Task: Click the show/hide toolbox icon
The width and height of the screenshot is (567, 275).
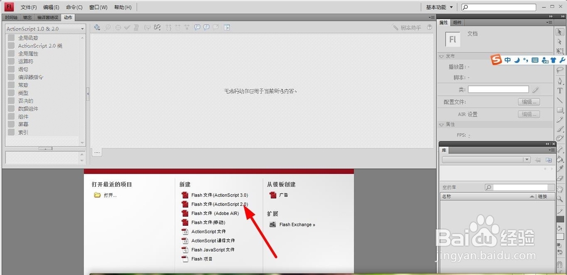Action: (x=227, y=27)
